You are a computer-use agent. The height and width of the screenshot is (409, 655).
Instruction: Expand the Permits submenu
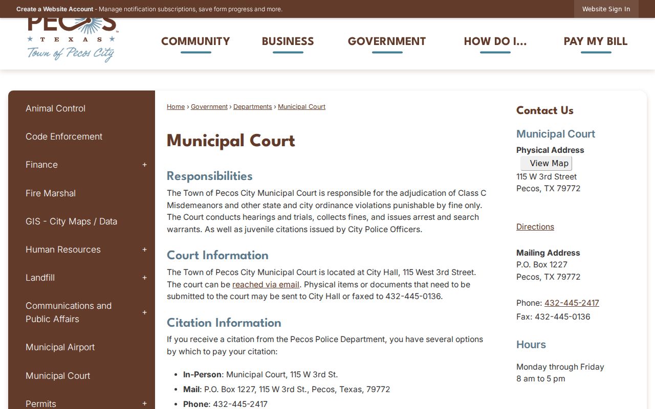click(144, 403)
